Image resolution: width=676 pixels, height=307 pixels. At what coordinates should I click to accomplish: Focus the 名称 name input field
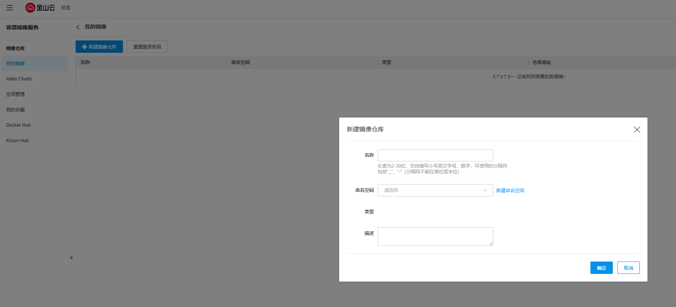point(435,155)
